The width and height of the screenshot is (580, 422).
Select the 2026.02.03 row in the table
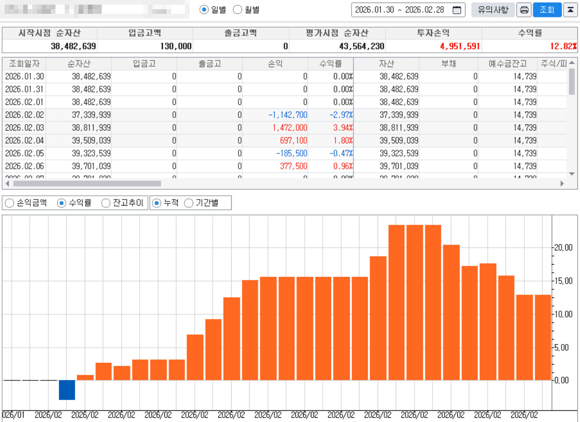24,128
